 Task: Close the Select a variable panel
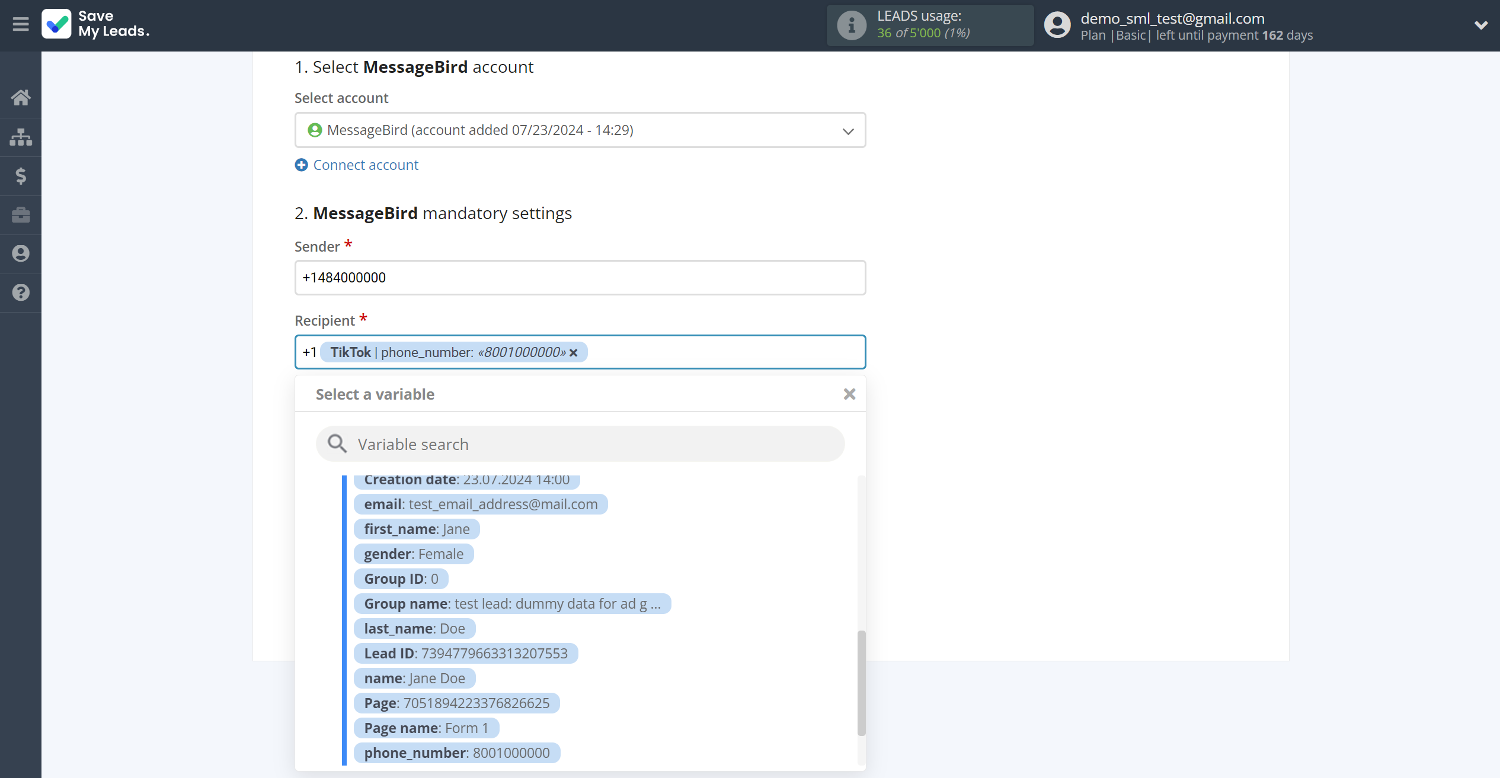coord(849,394)
